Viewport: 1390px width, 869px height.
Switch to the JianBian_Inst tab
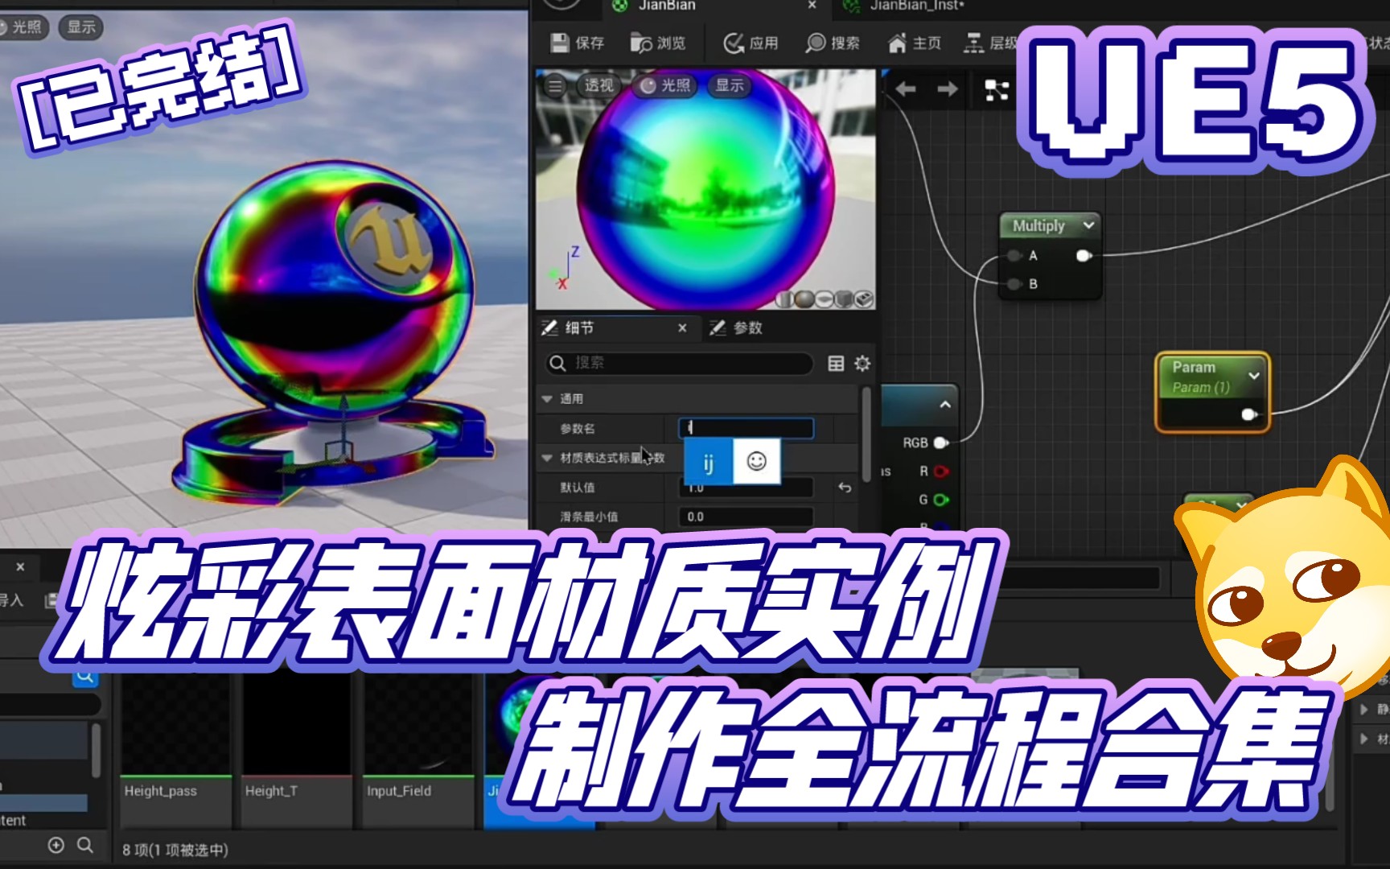(x=916, y=6)
